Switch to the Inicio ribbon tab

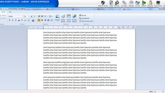3,12
